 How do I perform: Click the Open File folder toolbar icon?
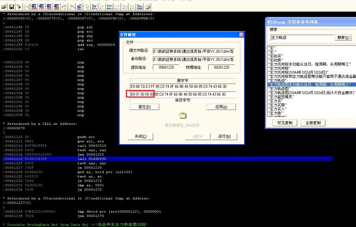coord(4,7)
